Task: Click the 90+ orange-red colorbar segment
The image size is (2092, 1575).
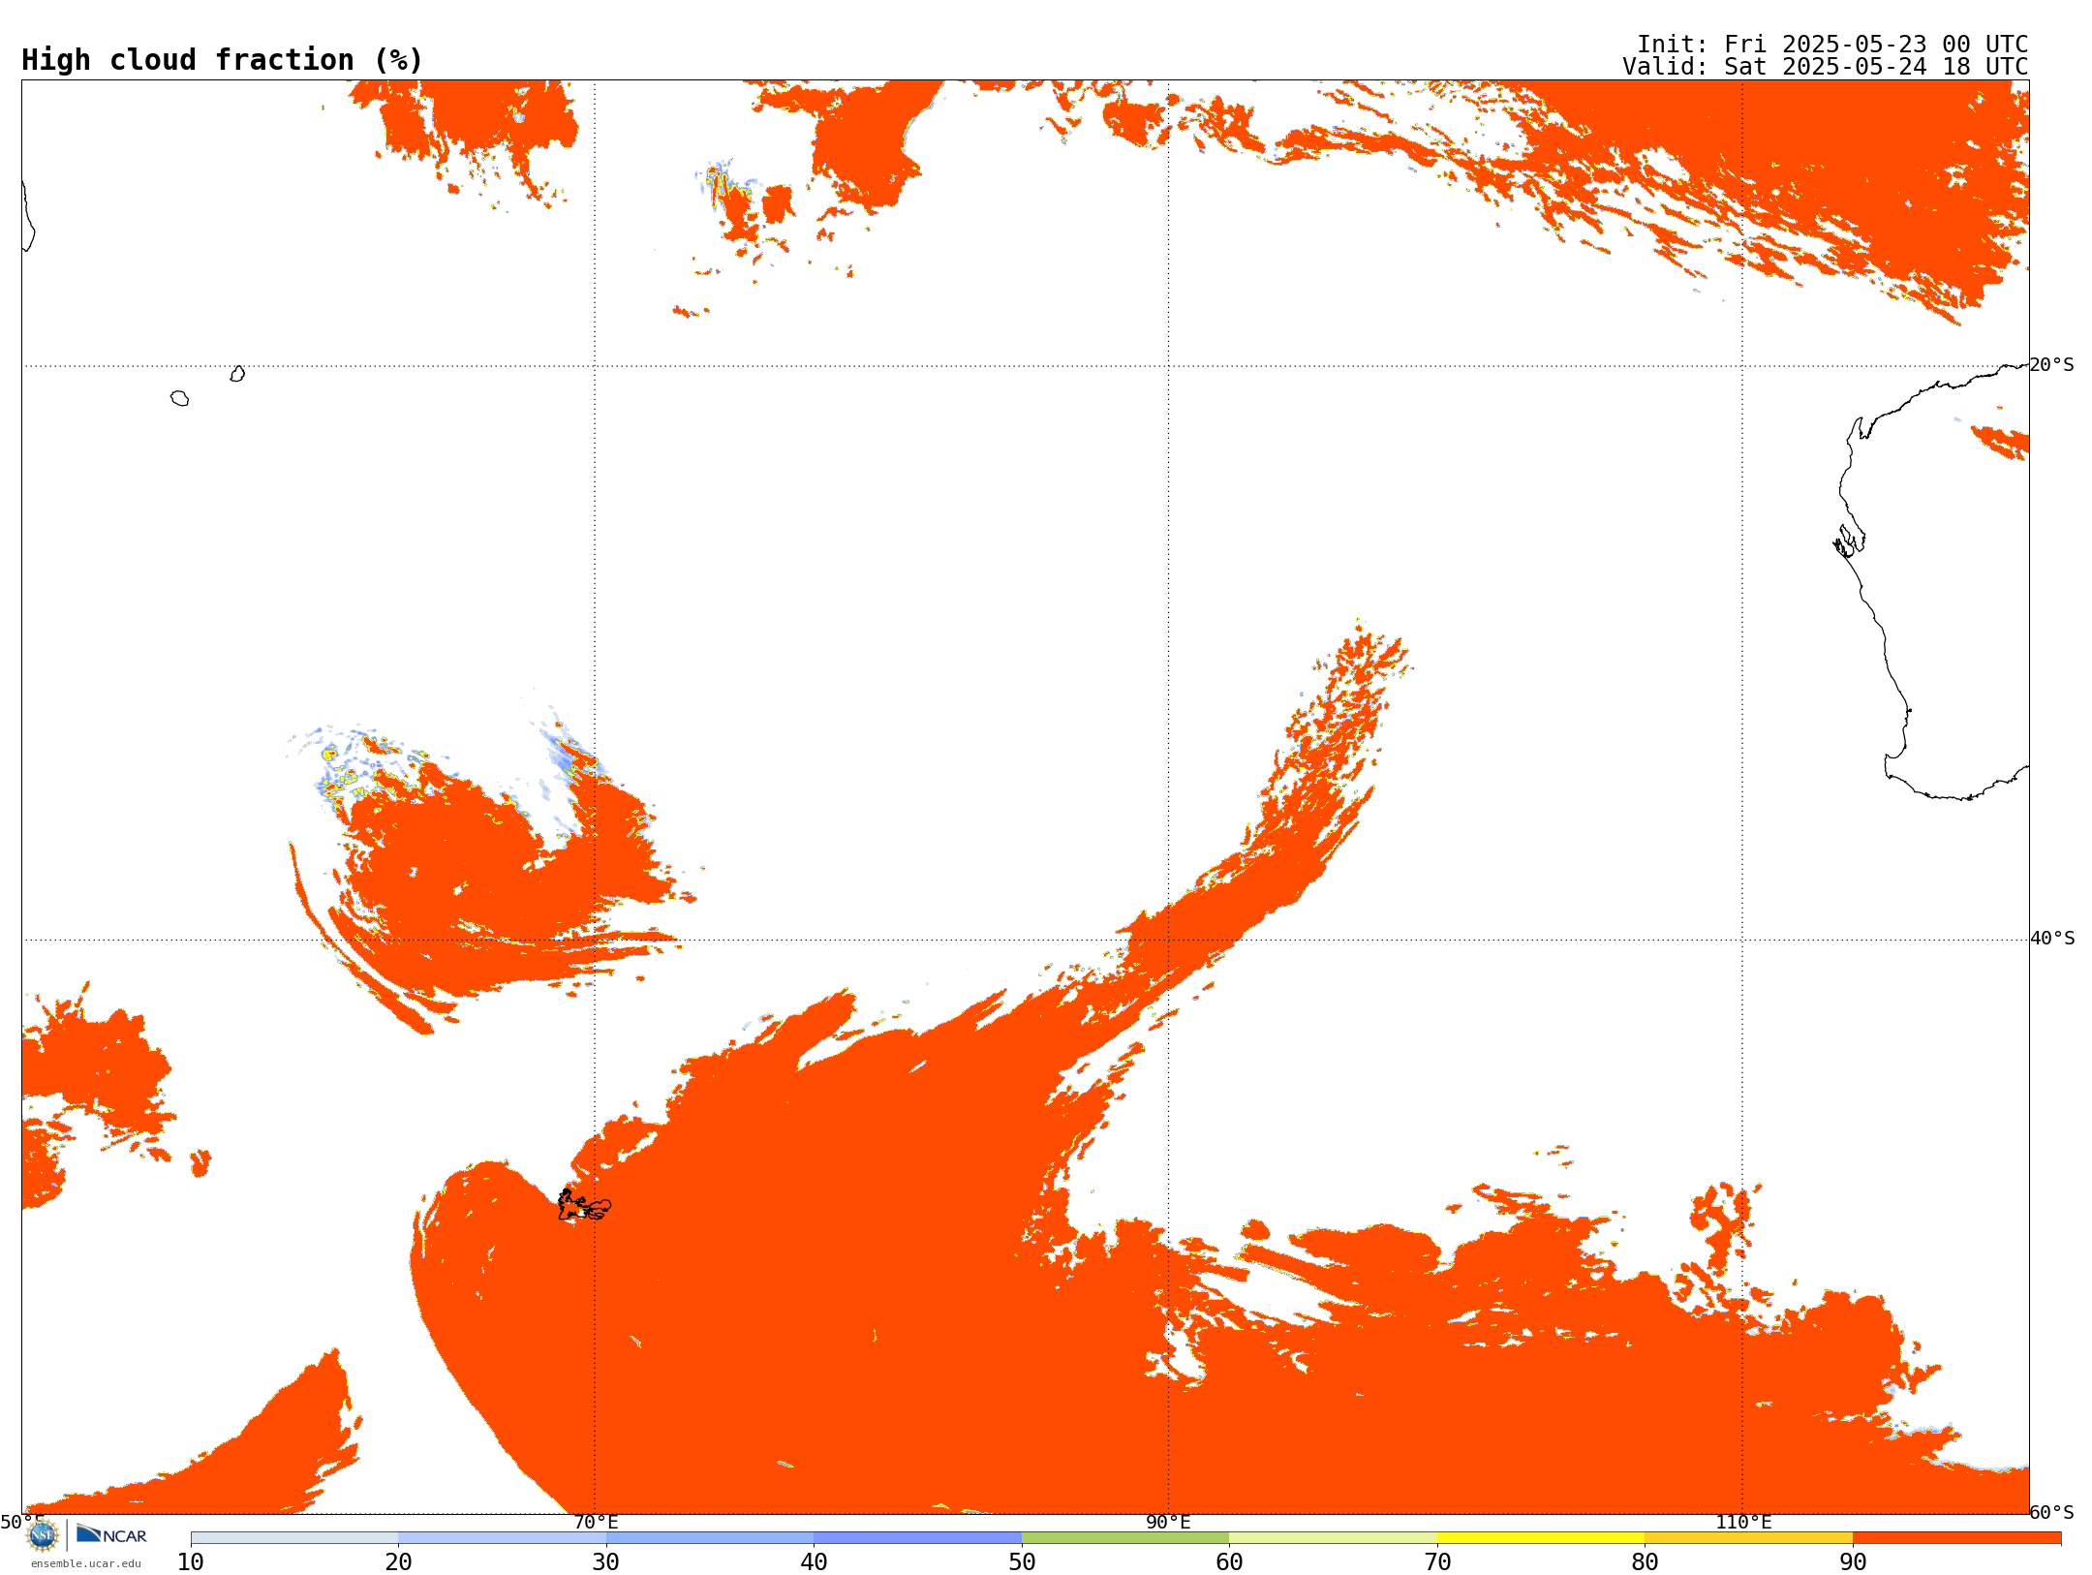Action: [1956, 1538]
